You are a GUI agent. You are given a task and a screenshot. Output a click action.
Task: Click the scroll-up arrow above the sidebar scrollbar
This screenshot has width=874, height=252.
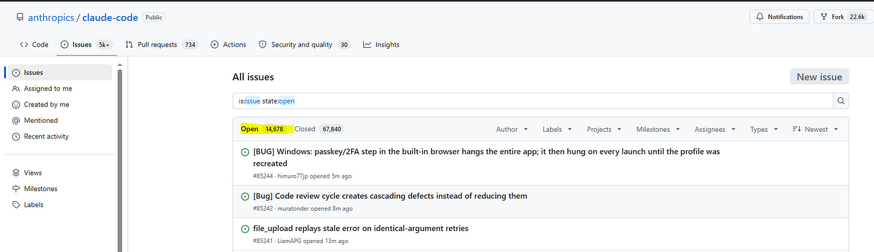tap(119, 65)
